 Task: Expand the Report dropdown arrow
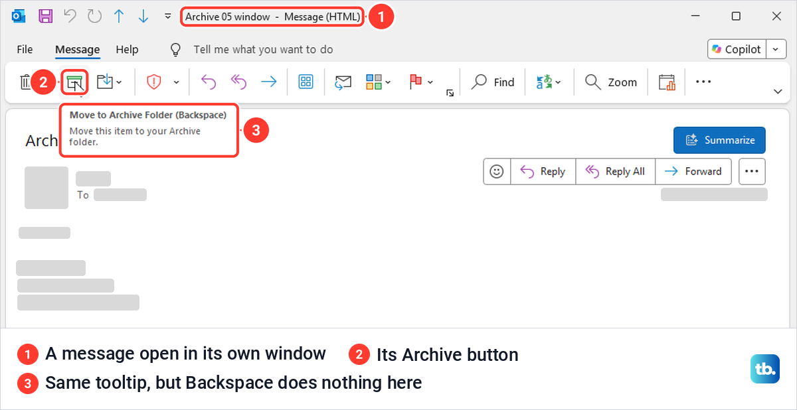tap(177, 82)
